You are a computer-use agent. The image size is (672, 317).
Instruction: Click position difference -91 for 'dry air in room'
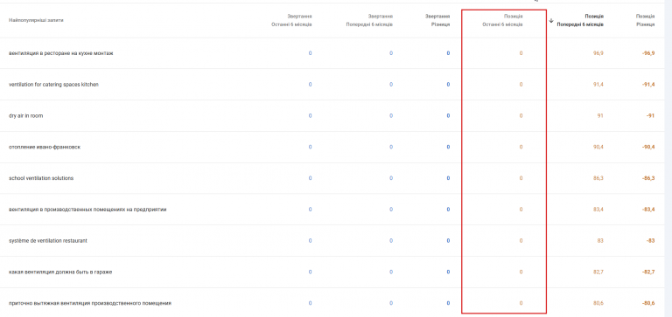651,115
